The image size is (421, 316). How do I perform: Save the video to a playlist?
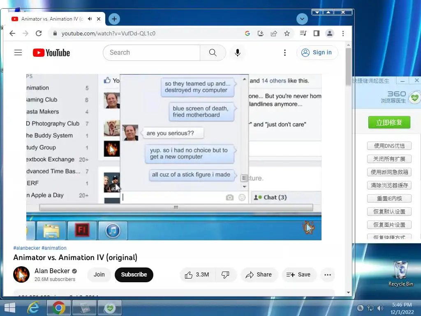tap(298, 274)
